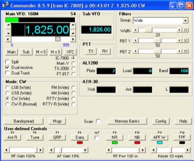Click the PBT 1 slider thumb

(158, 41)
